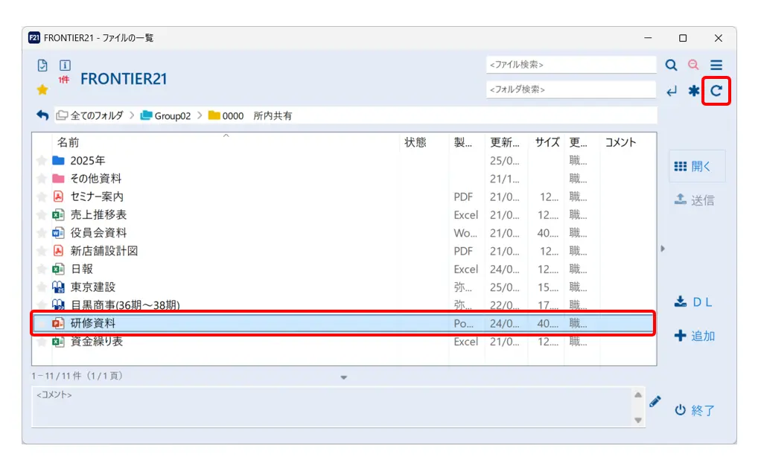Click the refresh icon in top right
This screenshot has width=761, height=466.
[716, 91]
